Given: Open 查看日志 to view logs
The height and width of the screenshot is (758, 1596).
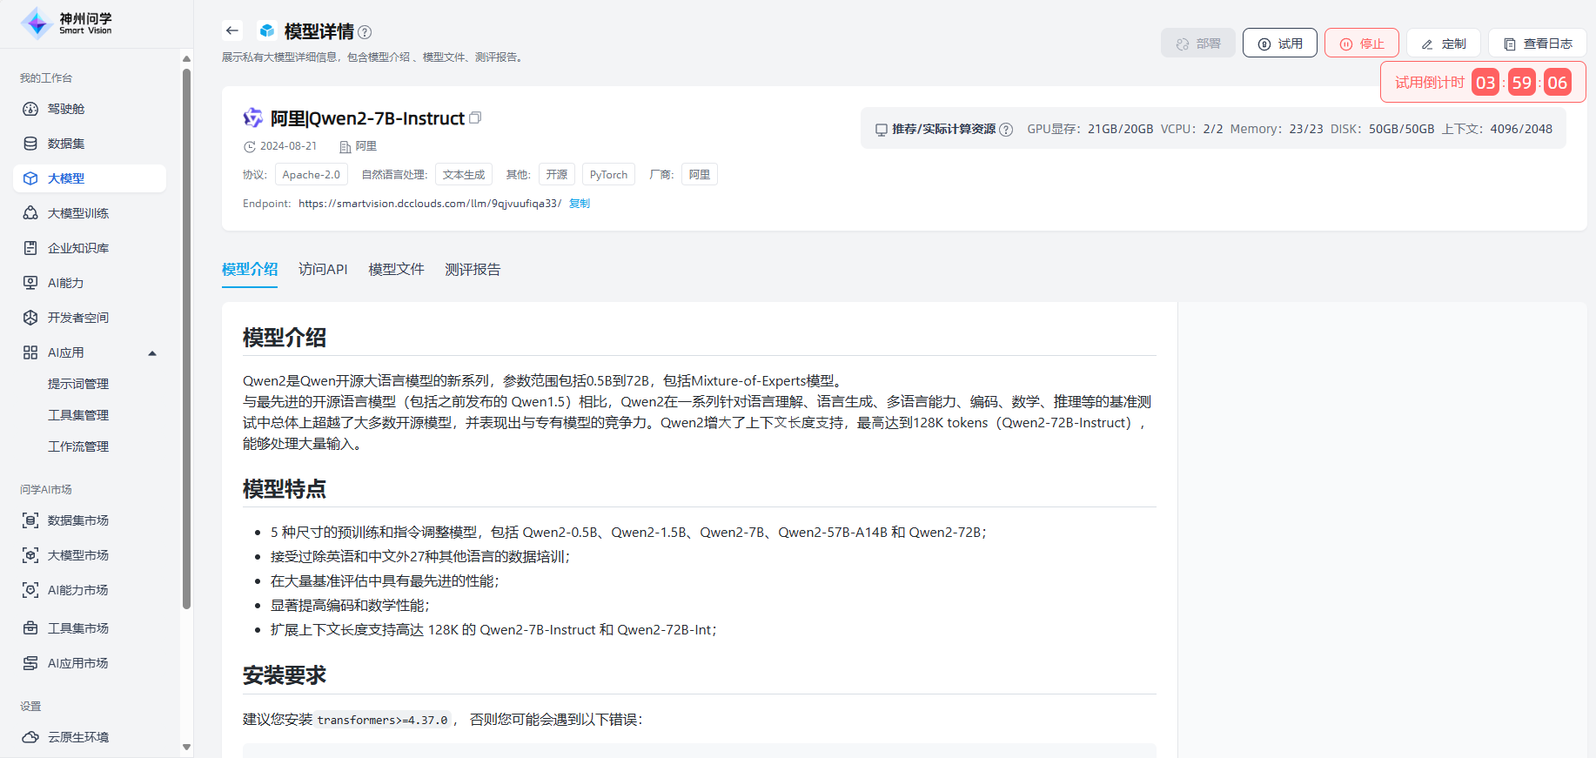Looking at the screenshot, I should [x=1537, y=44].
